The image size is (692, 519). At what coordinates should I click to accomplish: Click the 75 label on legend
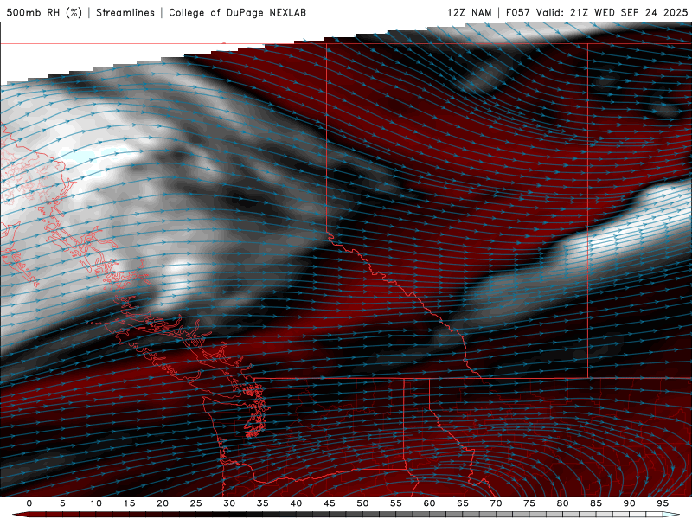529,503
